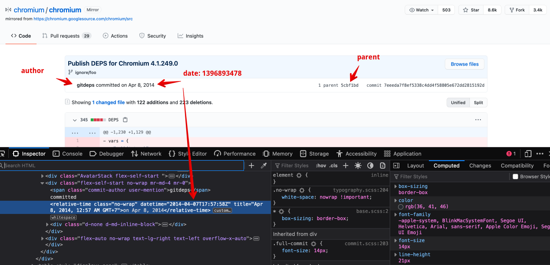Toggle light color scheme simulation sun icon
Image resolution: width=550 pixels, height=265 pixels.
pos(358,166)
